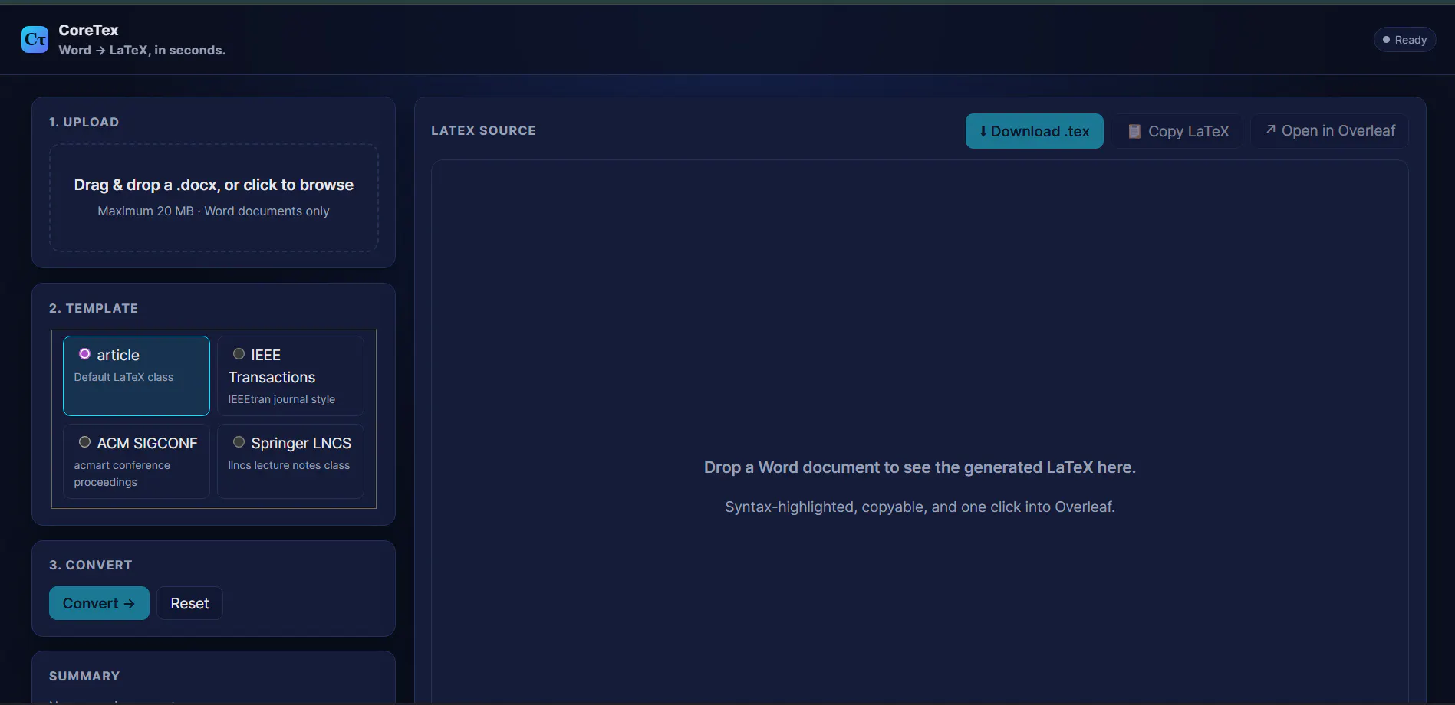Click the CoreTex title text
Screen dimensions: 1455x705
88,30
